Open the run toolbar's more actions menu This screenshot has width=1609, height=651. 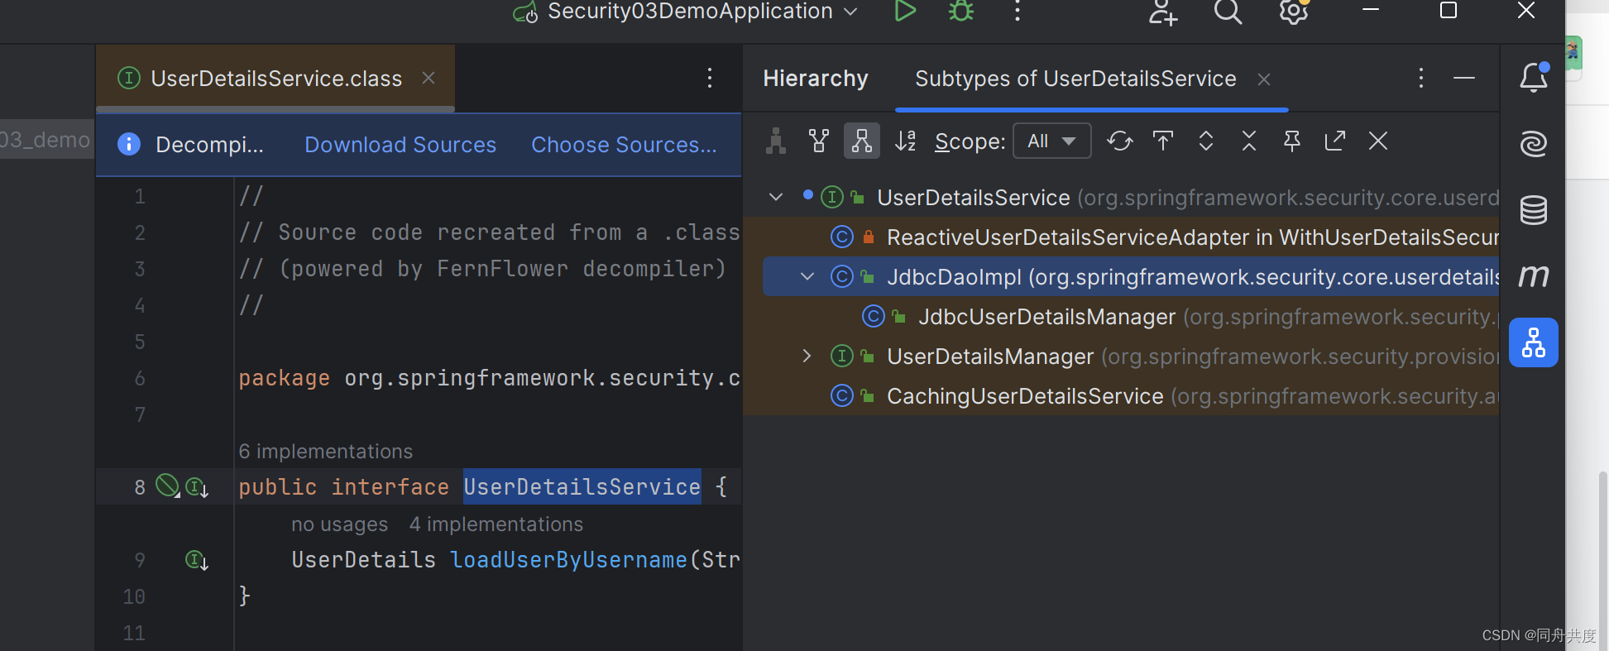(1018, 11)
